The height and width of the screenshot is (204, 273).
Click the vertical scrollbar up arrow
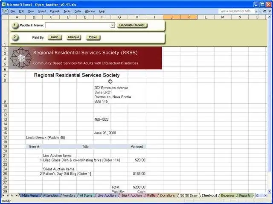coord(269,17)
